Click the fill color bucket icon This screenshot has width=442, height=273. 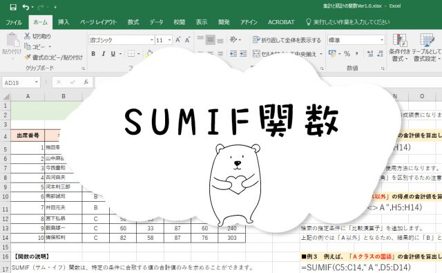pyautogui.click(x=149, y=54)
